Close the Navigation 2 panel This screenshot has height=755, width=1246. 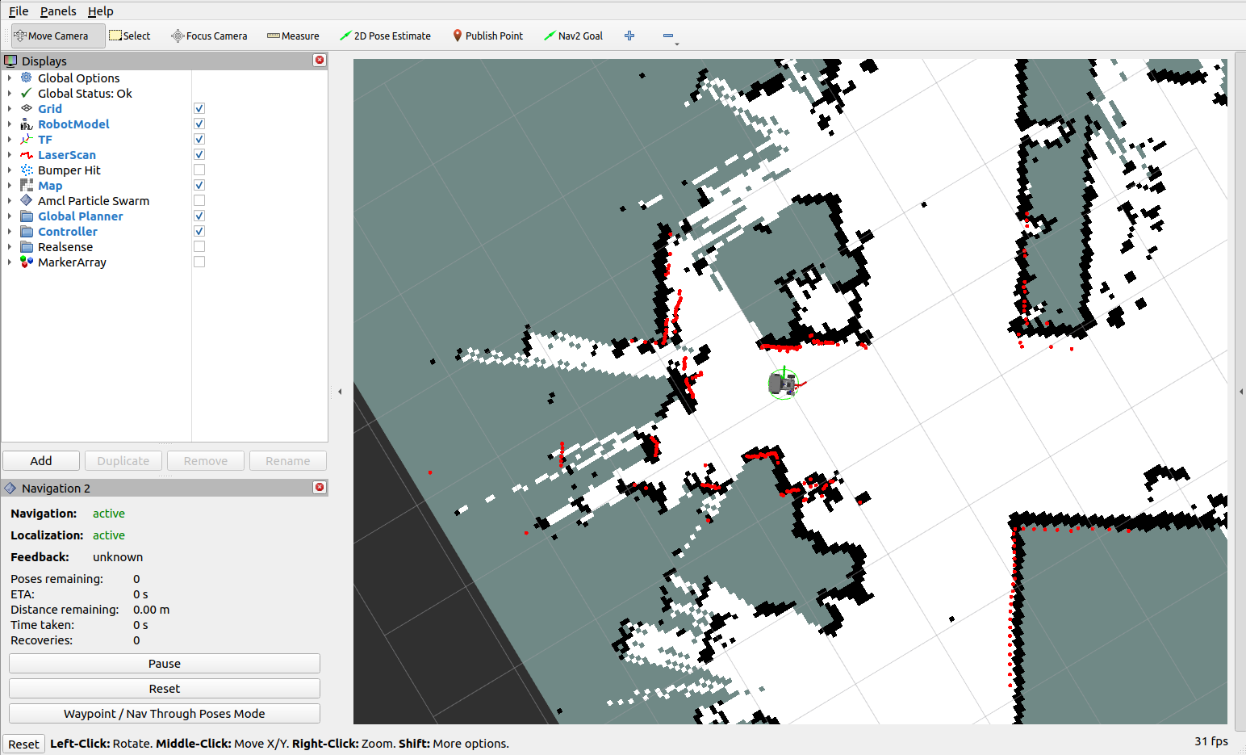click(320, 488)
